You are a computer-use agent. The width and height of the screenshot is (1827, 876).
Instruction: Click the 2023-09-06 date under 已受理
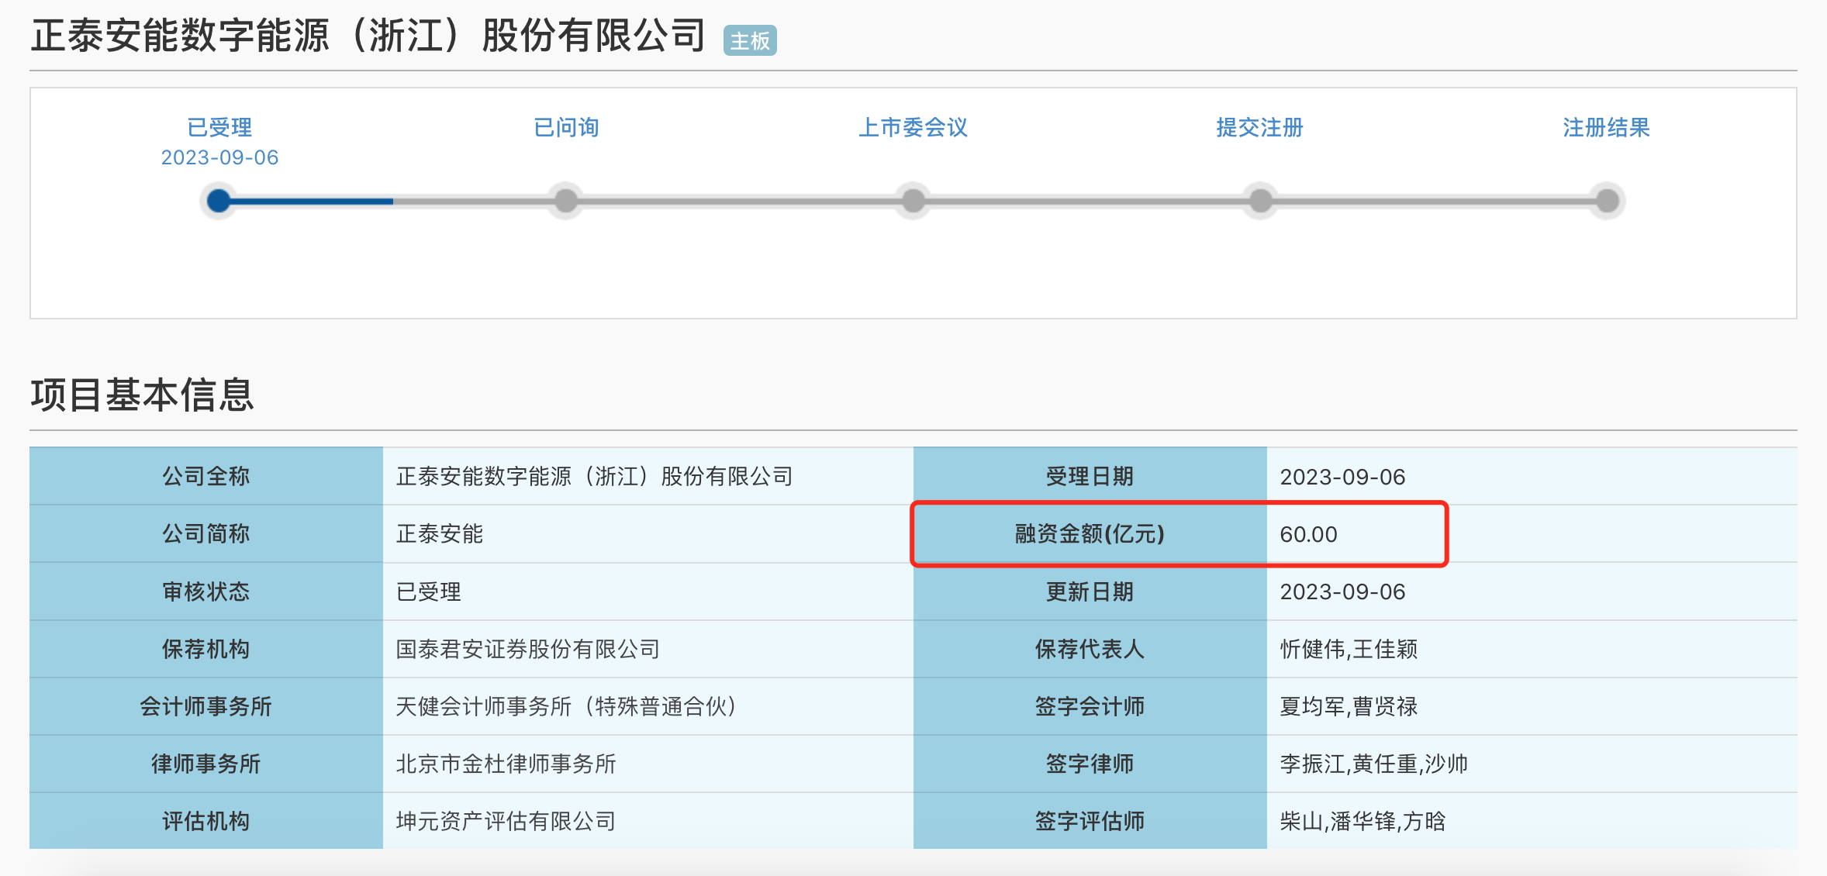[219, 157]
